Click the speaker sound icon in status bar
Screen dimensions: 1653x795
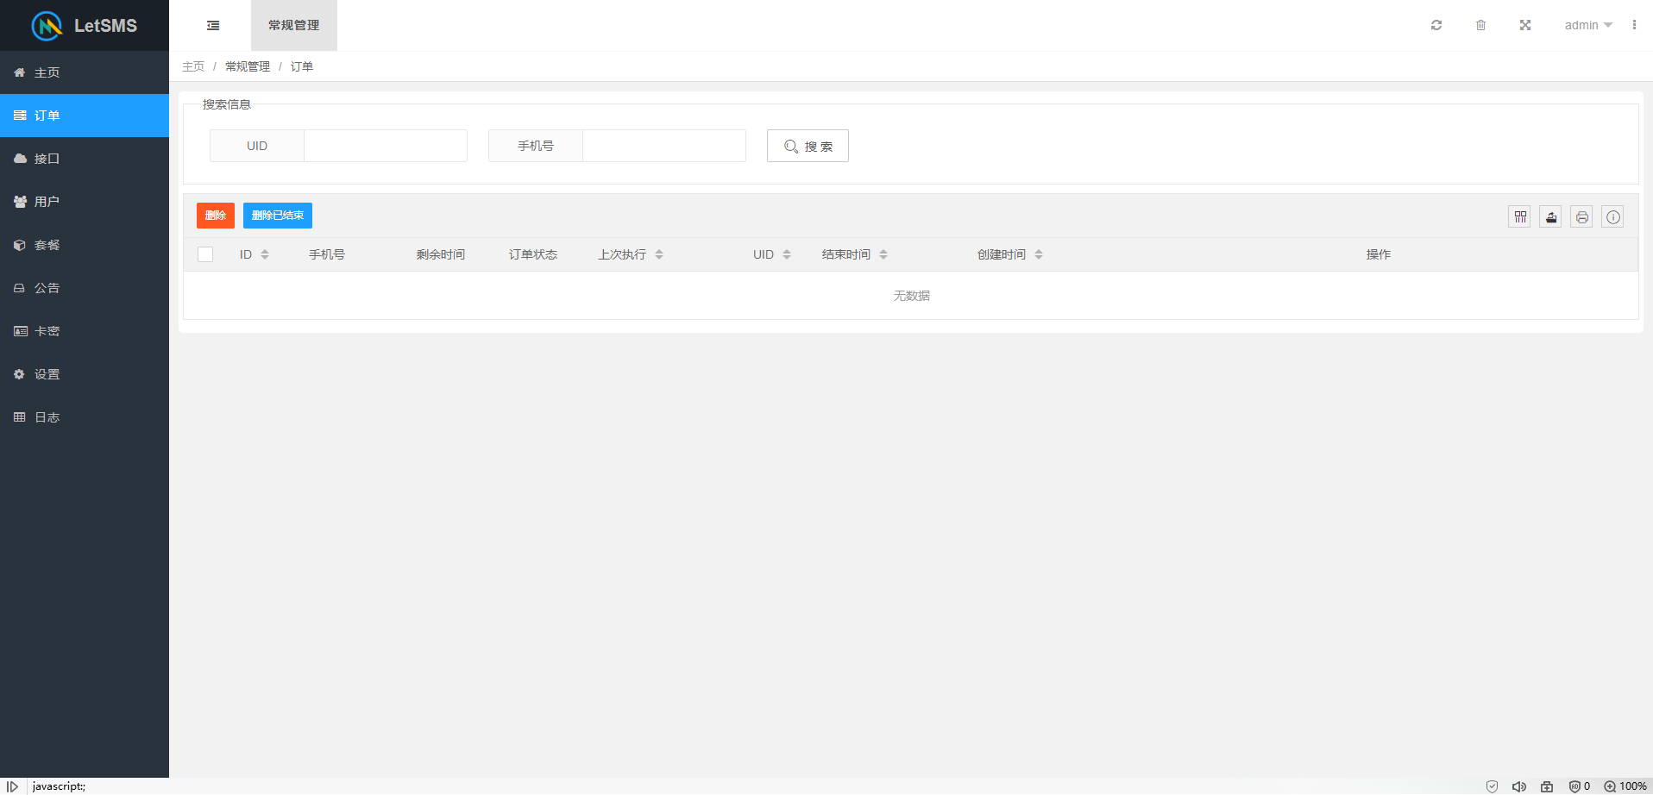click(x=1519, y=786)
